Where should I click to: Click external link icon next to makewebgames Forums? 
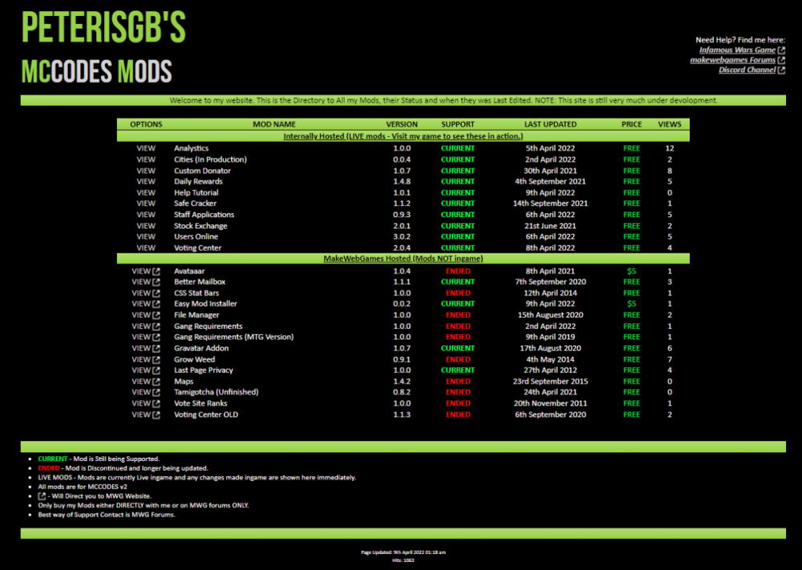click(x=781, y=60)
